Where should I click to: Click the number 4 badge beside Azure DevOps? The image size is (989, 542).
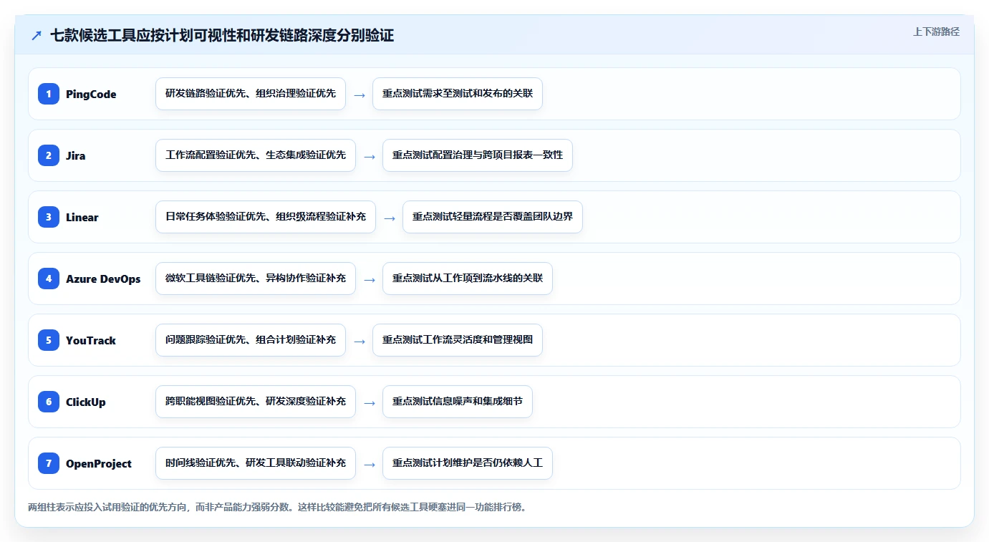coord(49,279)
